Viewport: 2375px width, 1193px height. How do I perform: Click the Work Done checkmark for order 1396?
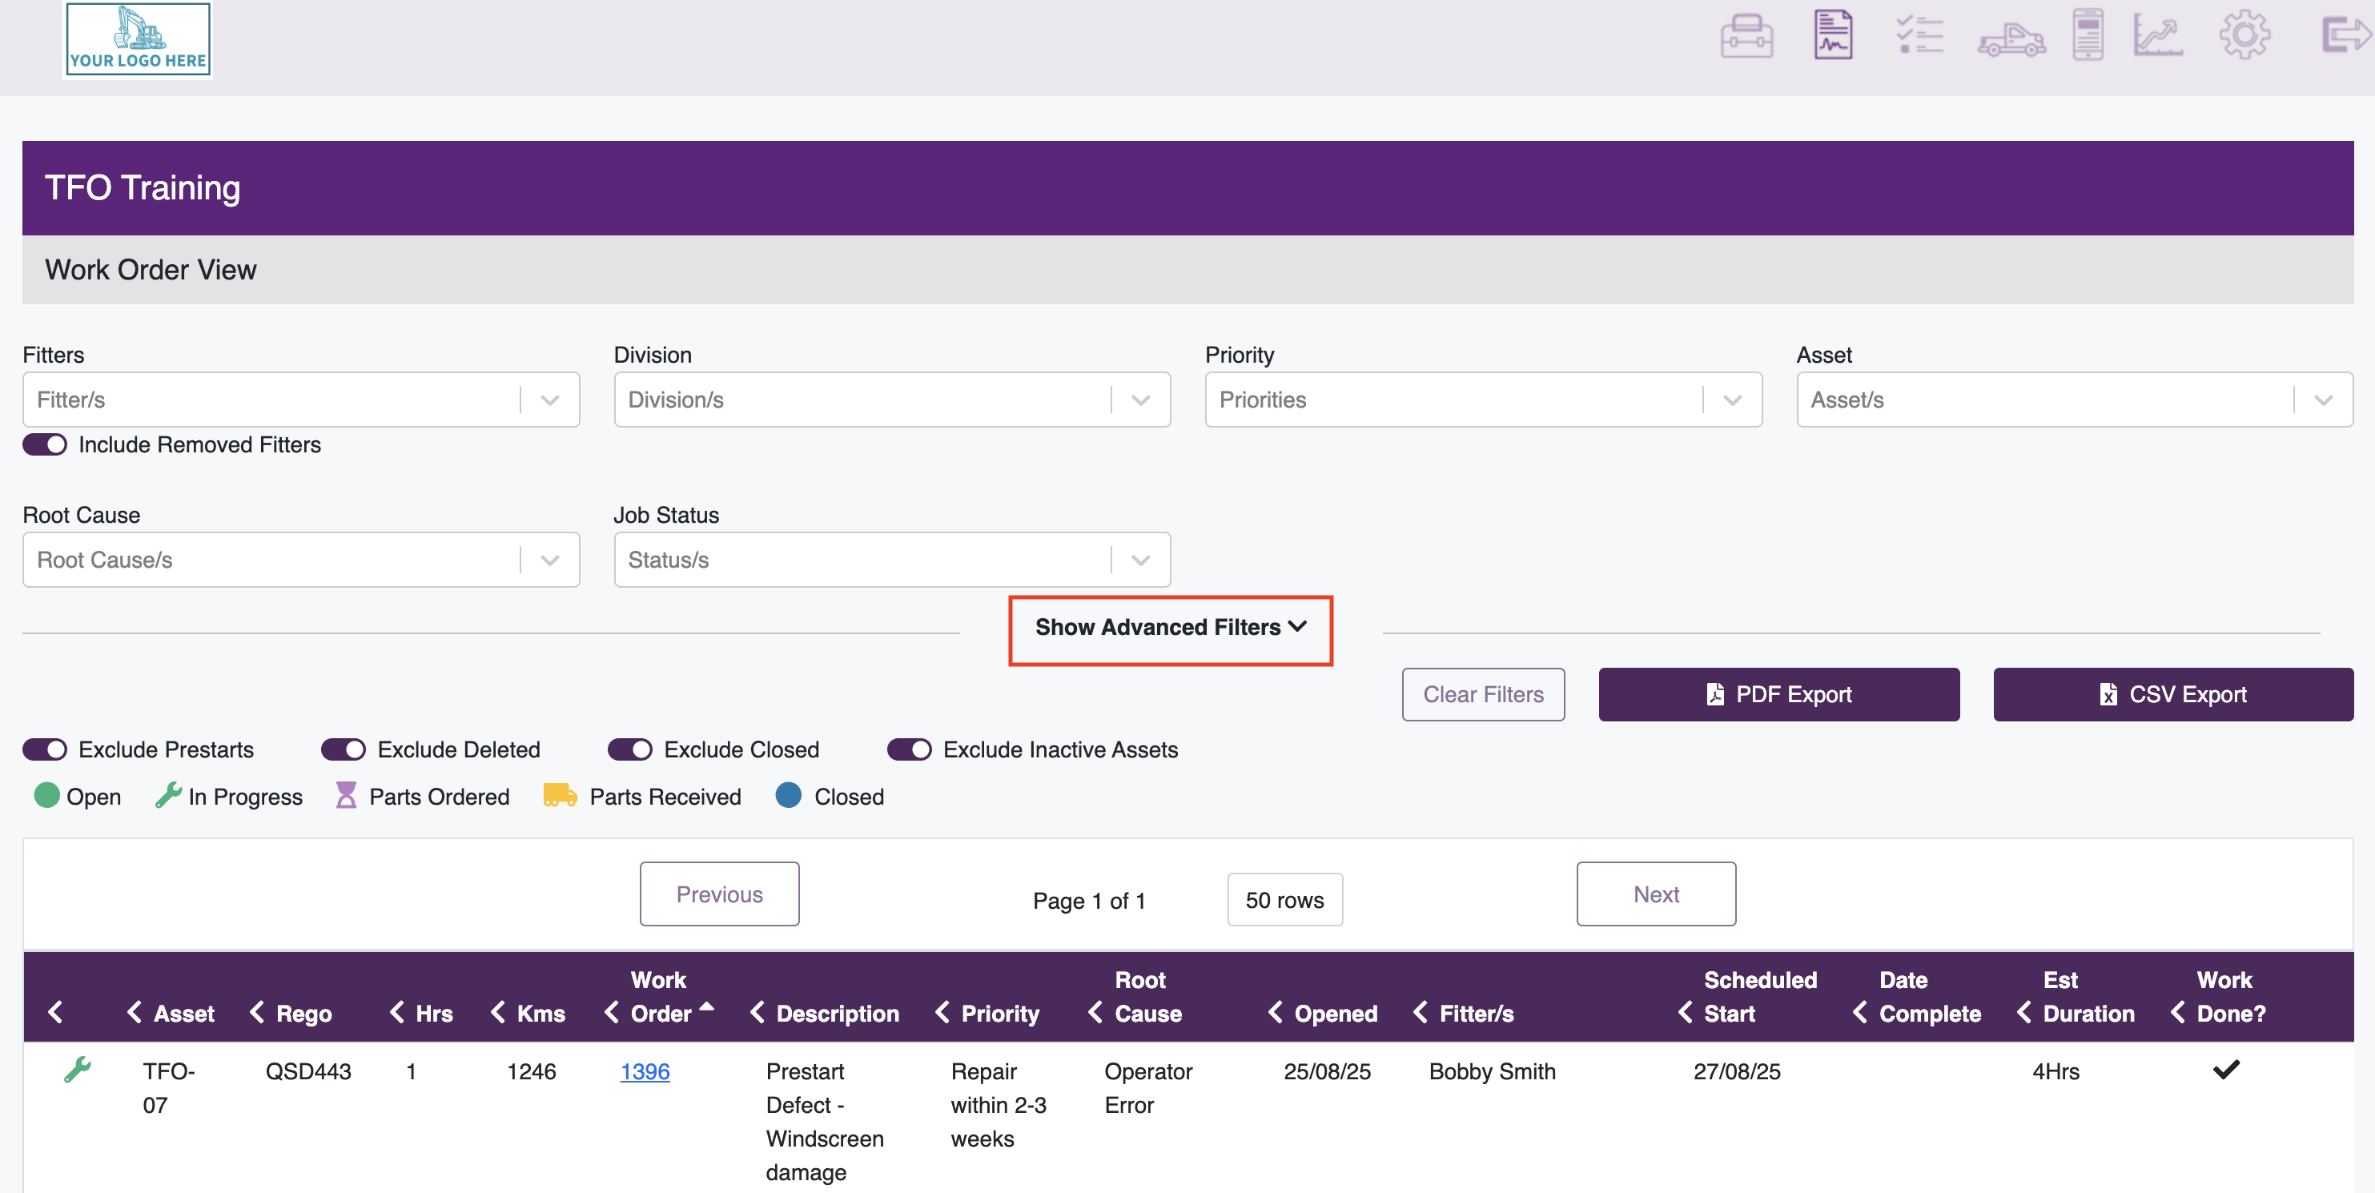click(2227, 1070)
